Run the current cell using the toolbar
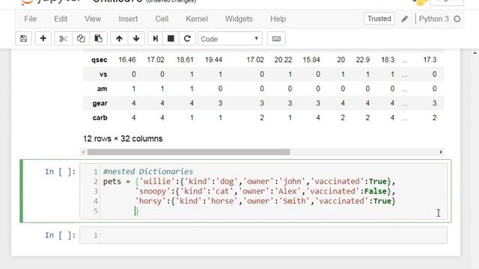 tap(156, 39)
